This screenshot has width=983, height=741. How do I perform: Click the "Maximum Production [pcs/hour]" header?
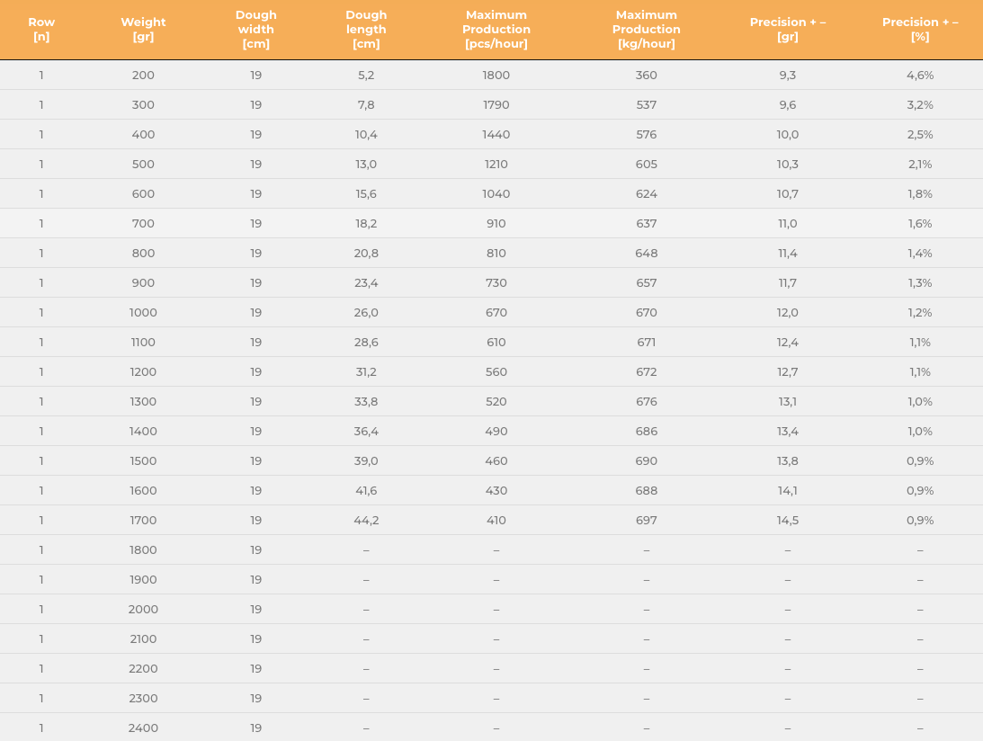(496, 30)
